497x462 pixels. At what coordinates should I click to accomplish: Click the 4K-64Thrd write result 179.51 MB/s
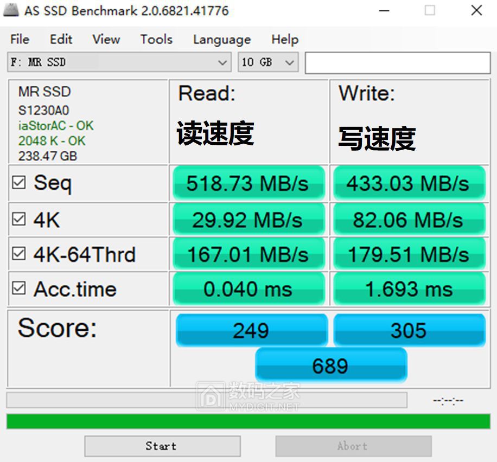point(409,254)
